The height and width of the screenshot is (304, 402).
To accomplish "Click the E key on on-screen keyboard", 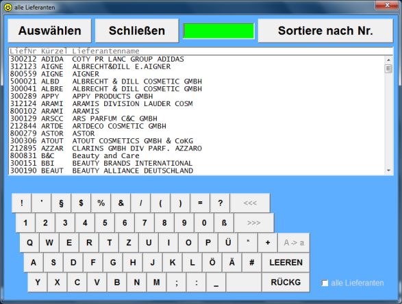I will coord(69,242).
